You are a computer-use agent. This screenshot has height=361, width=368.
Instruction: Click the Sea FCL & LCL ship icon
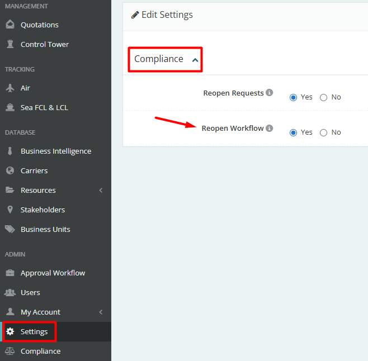click(10, 107)
